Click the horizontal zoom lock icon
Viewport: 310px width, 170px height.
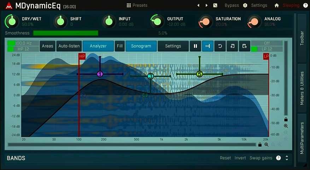[260, 145]
